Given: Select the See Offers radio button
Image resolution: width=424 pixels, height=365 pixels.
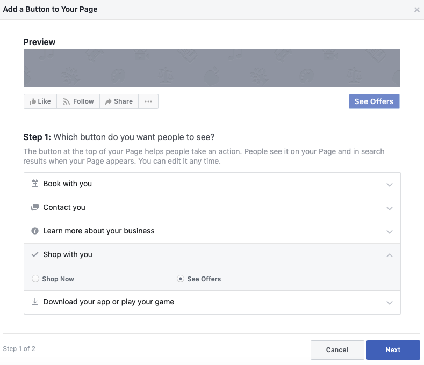Looking at the screenshot, I should 181,279.
